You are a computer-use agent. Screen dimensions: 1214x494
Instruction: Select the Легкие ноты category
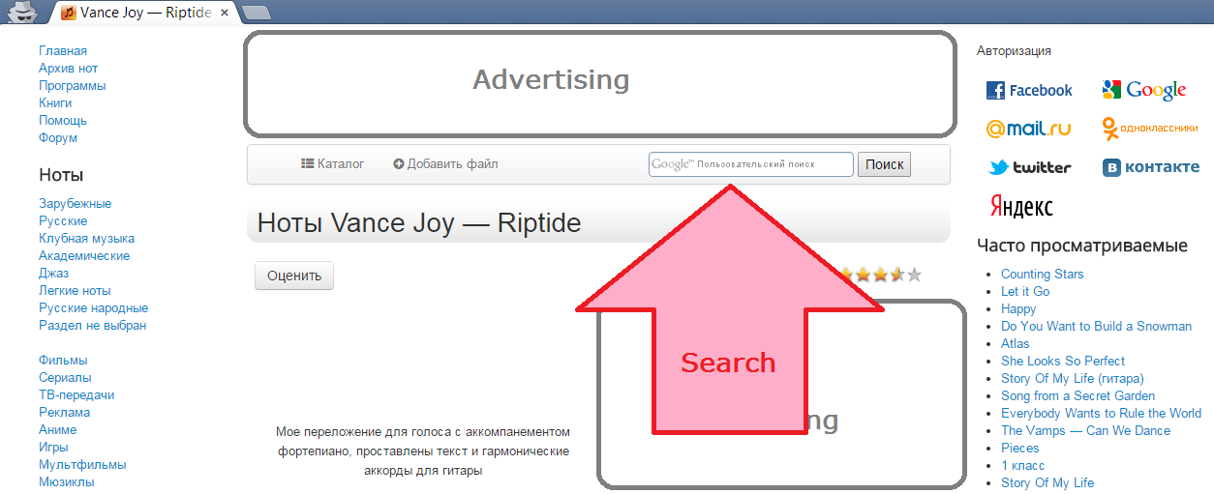(x=75, y=291)
